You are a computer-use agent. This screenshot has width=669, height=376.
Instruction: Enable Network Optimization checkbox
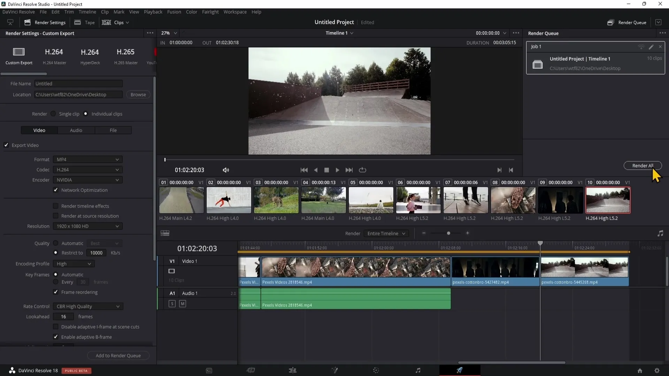pos(56,190)
